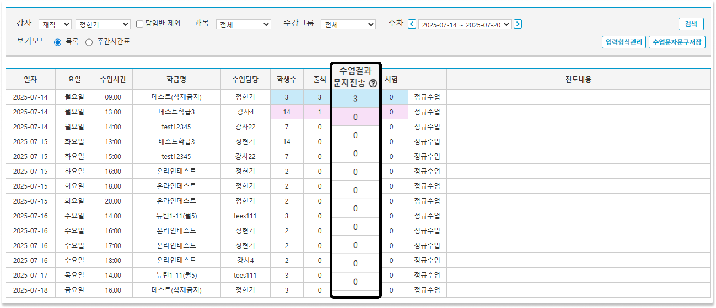Open 정현기 instructor dropdown
The height and width of the screenshot is (308, 716).
point(103,24)
